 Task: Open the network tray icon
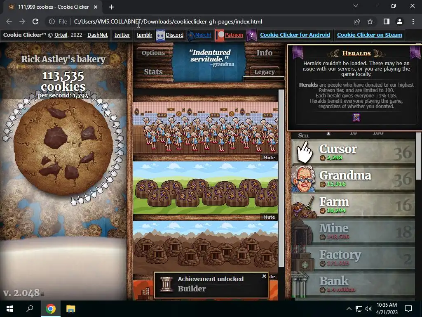pyautogui.click(x=359, y=309)
